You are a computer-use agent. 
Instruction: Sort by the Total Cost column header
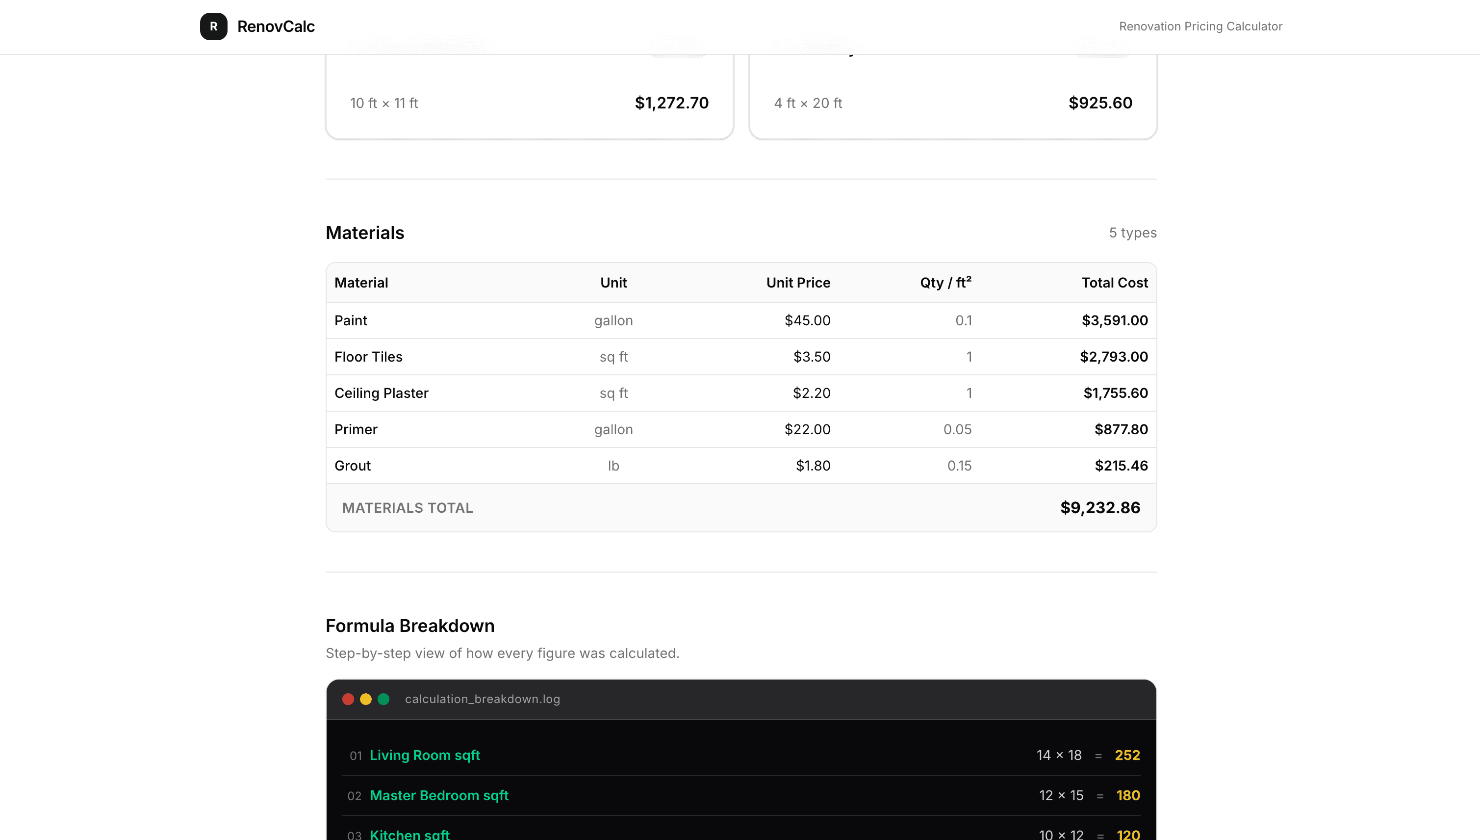(1114, 283)
